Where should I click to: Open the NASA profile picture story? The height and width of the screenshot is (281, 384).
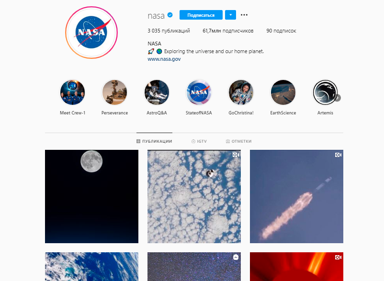(91, 33)
